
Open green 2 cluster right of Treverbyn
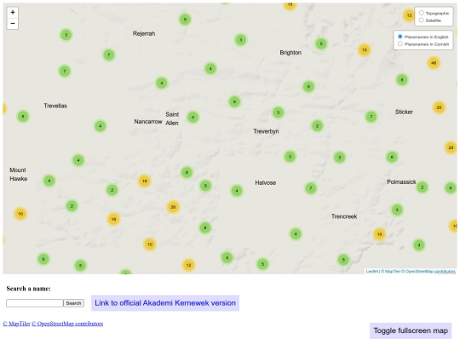[x=317, y=126]
